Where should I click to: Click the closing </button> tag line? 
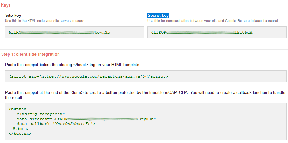click(x=20, y=134)
